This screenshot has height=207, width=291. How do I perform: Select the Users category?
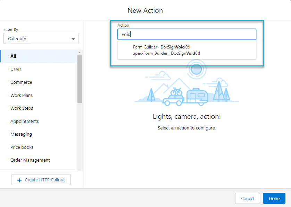[x=16, y=69]
